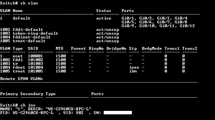The image size is (215, 120).
Task: Select PID value WS-C2960CX-8PC-L
Action: pos(33,113)
